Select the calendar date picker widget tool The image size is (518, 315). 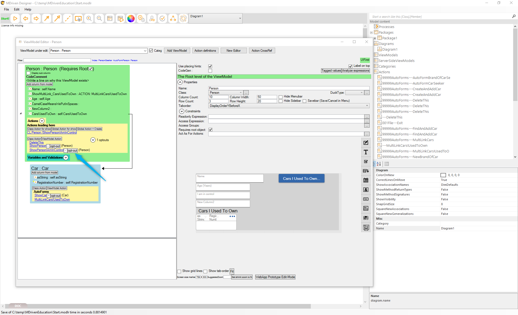pyautogui.click(x=366, y=180)
